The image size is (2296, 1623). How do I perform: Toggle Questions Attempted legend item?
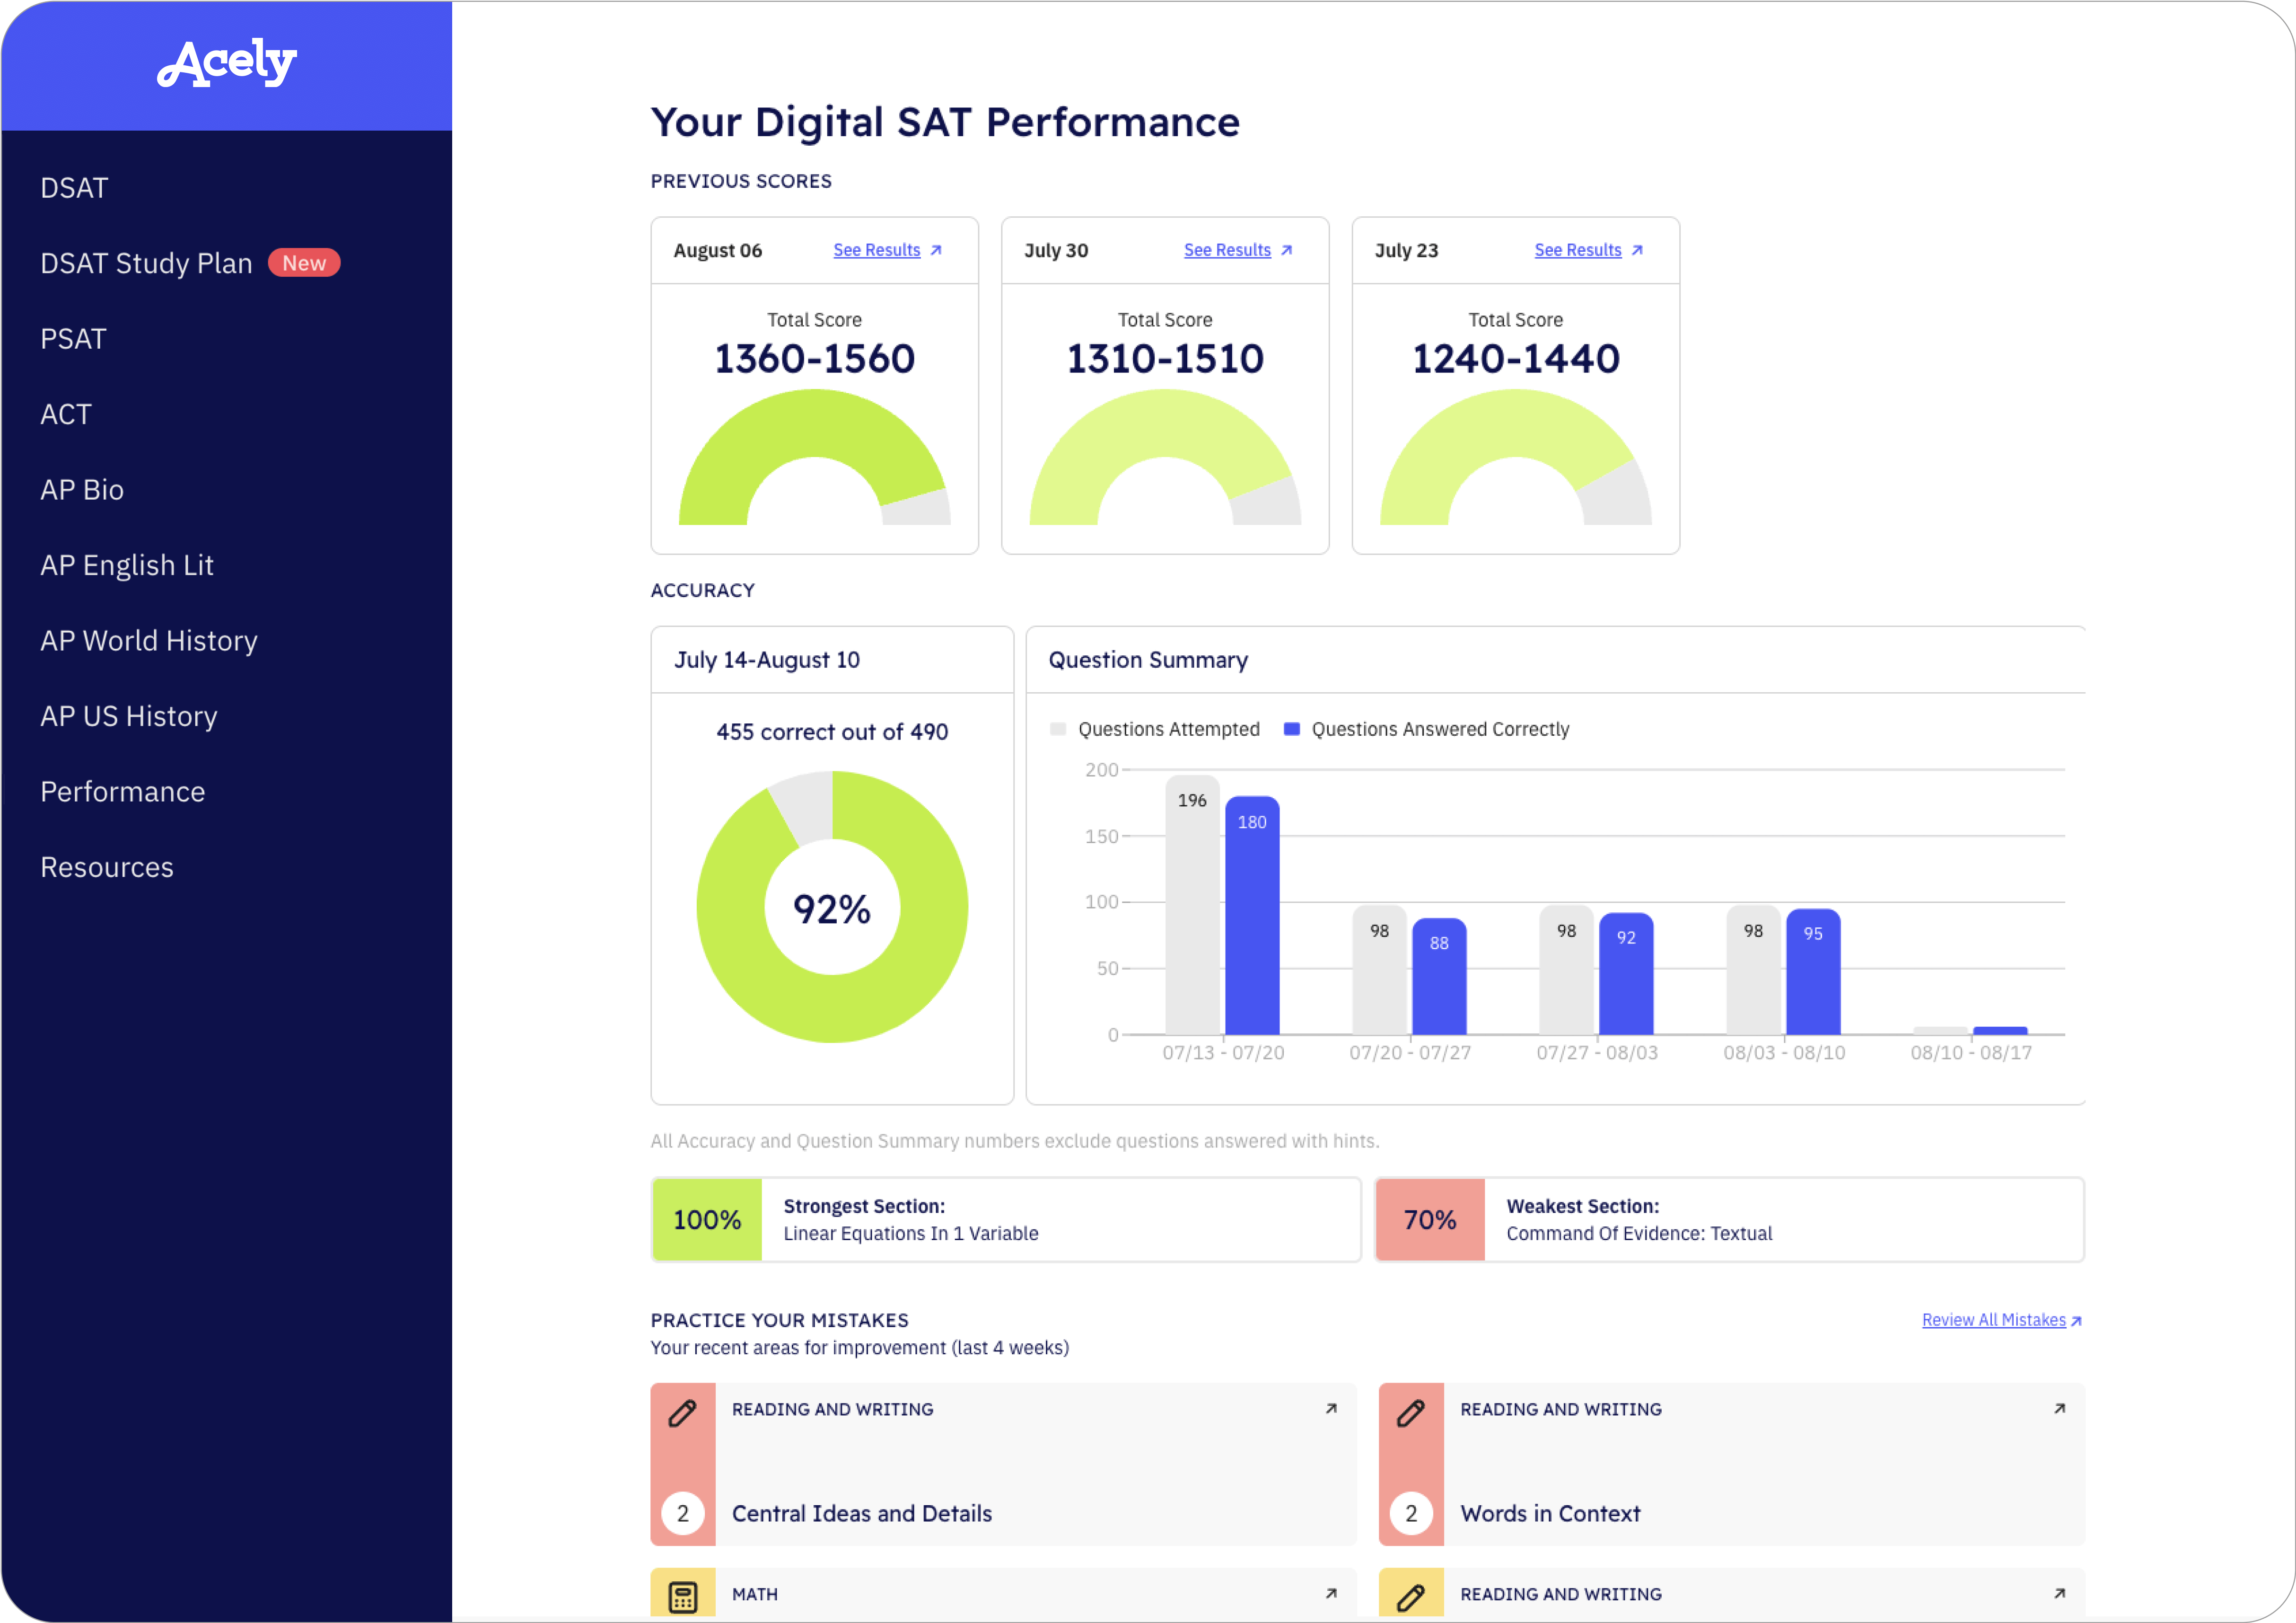[1158, 729]
